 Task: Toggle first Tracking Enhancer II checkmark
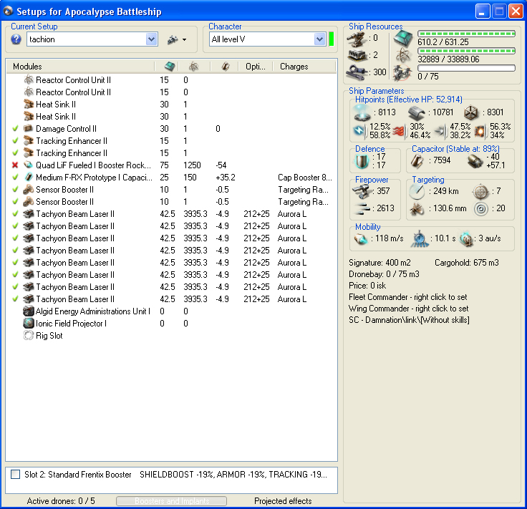click(15, 141)
